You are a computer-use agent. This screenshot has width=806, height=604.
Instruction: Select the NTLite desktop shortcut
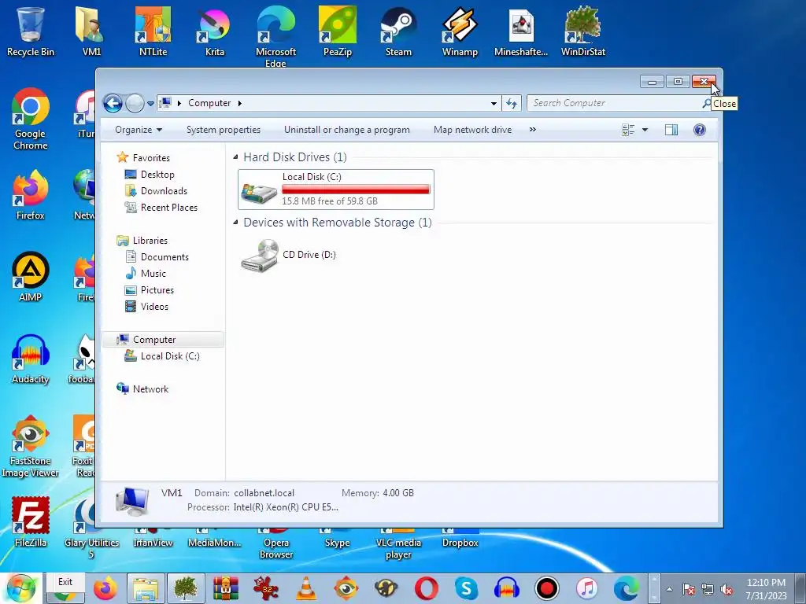[153, 31]
